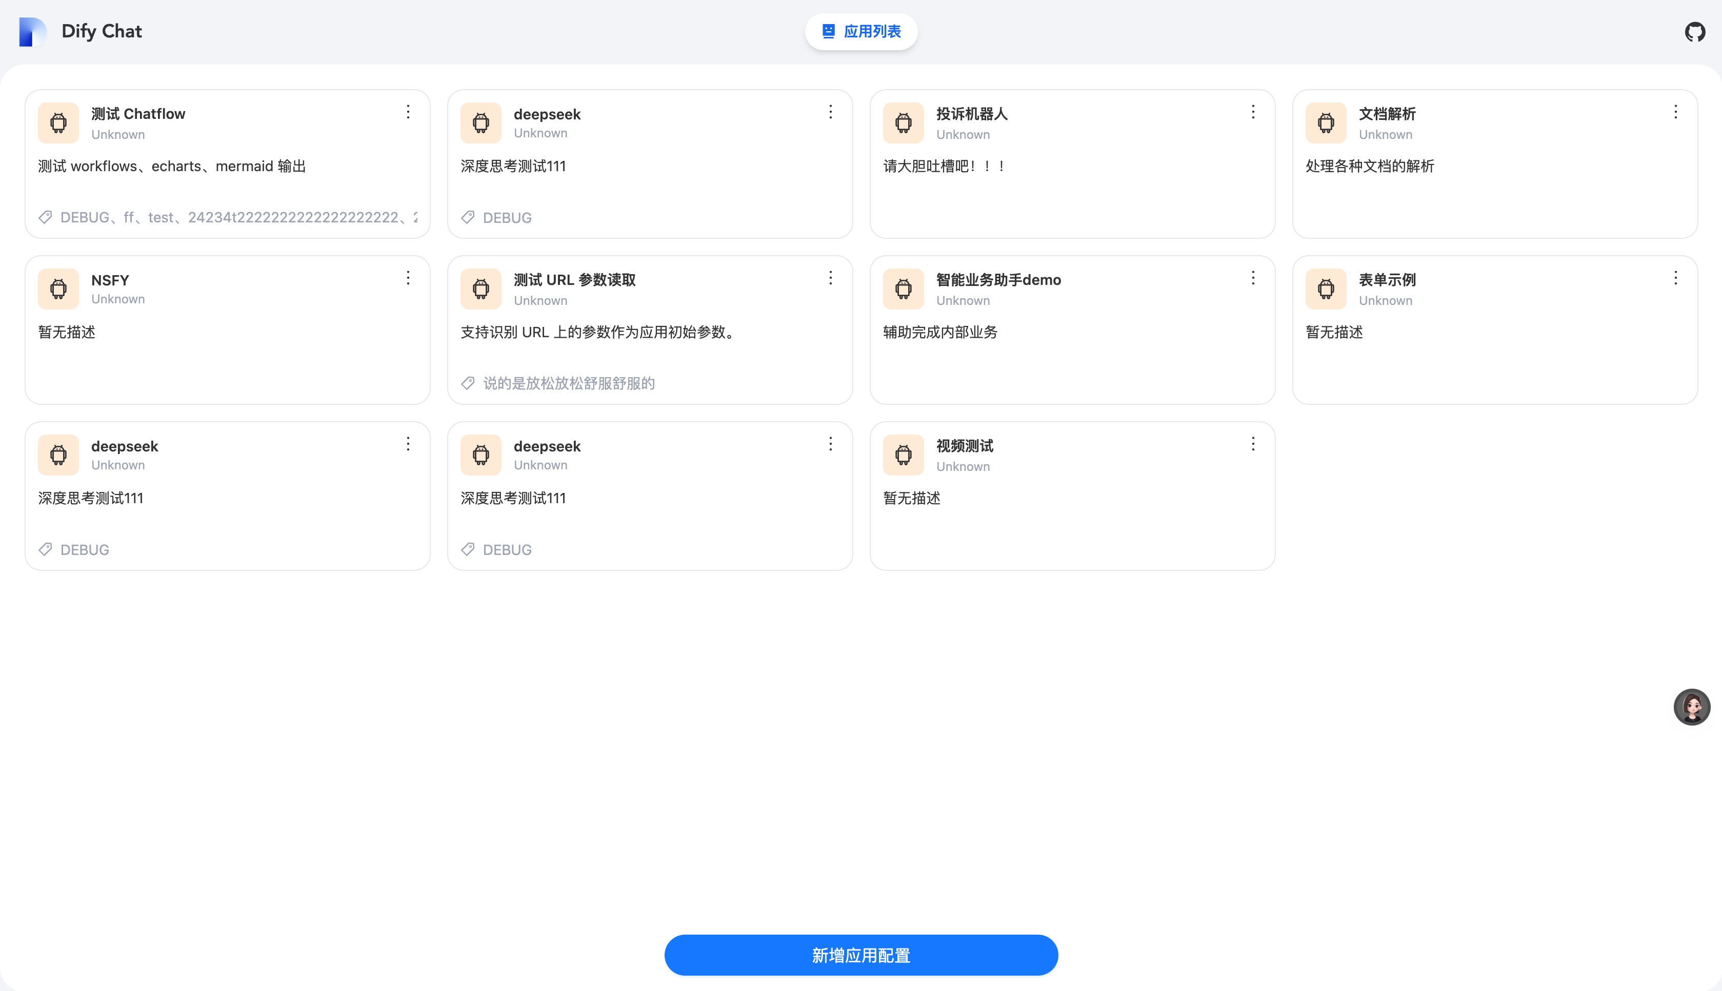Click the robot icon on 投诉机器人 card
The image size is (1722, 991).
903,123
